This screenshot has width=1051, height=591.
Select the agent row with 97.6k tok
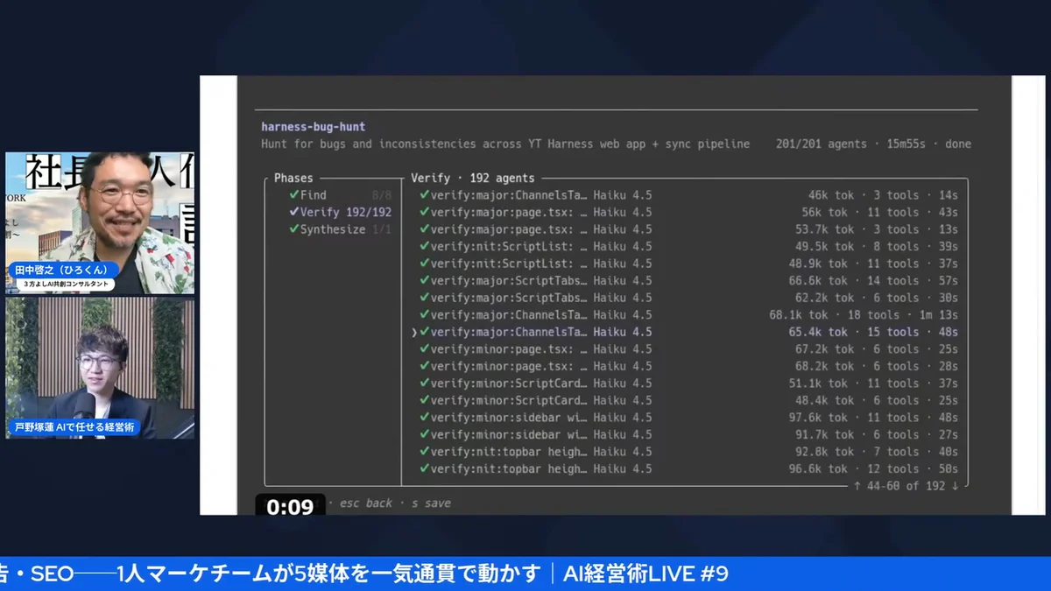(688, 418)
